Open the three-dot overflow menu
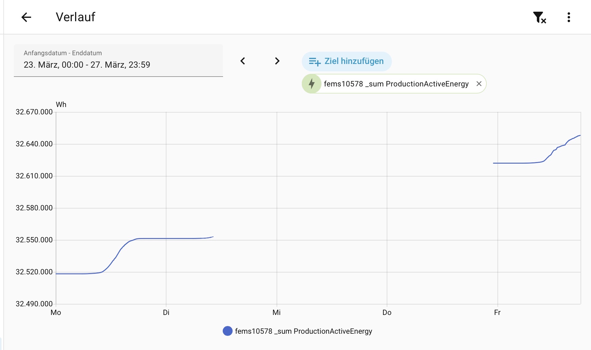 (569, 17)
